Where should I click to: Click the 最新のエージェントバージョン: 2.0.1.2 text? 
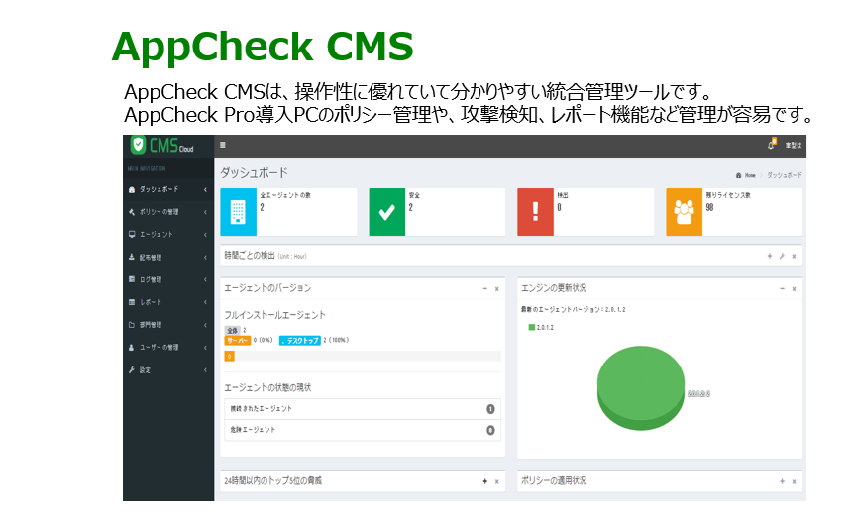point(574,309)
